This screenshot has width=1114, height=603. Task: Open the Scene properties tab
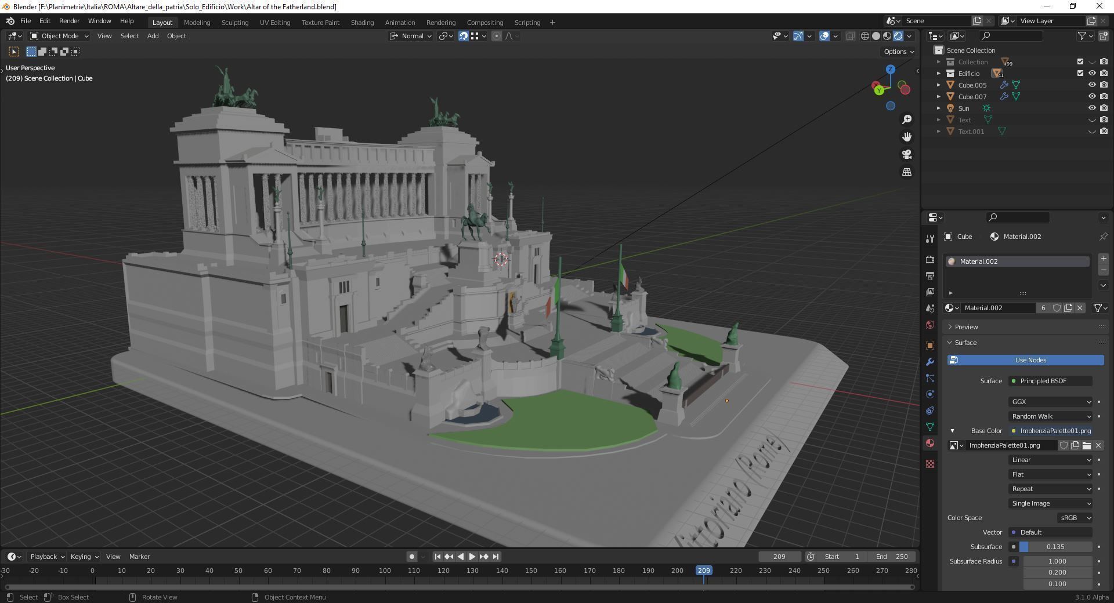click(930, 308)
